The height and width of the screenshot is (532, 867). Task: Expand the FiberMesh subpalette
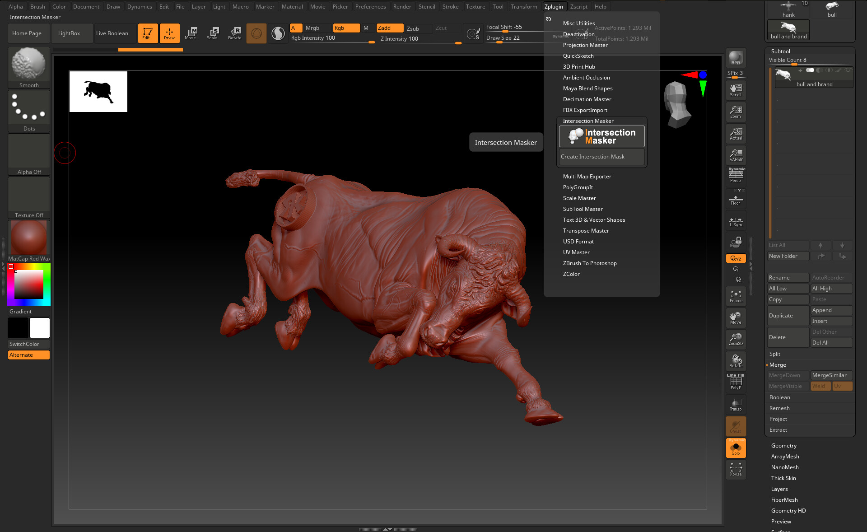784,500
